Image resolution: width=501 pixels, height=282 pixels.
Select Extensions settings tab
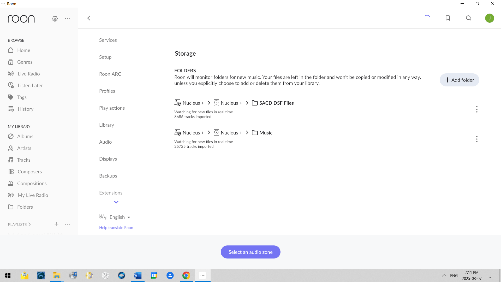111,193
